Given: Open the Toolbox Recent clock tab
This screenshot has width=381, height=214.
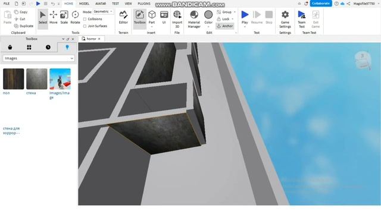Looking at the screenshot, I should (48, 47).
